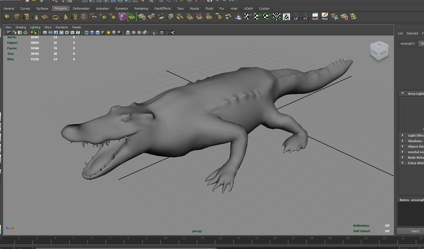
Task: Click the purple cube shelf icon
Action: [122, 17]
